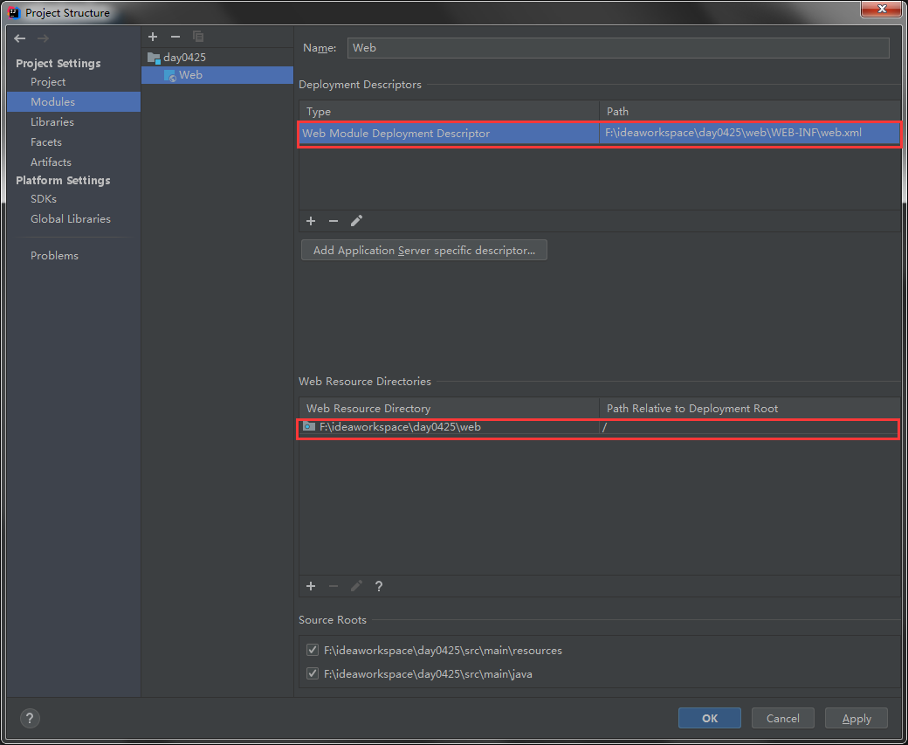The image size is (908, 745).
Task: Open Project settings section
Action: click(x=48, y=82)
